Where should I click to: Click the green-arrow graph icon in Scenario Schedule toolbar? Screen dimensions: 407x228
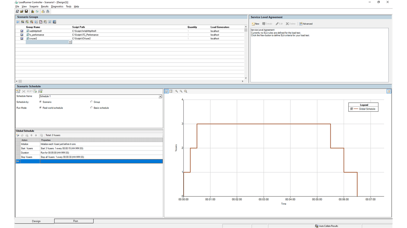40,91
